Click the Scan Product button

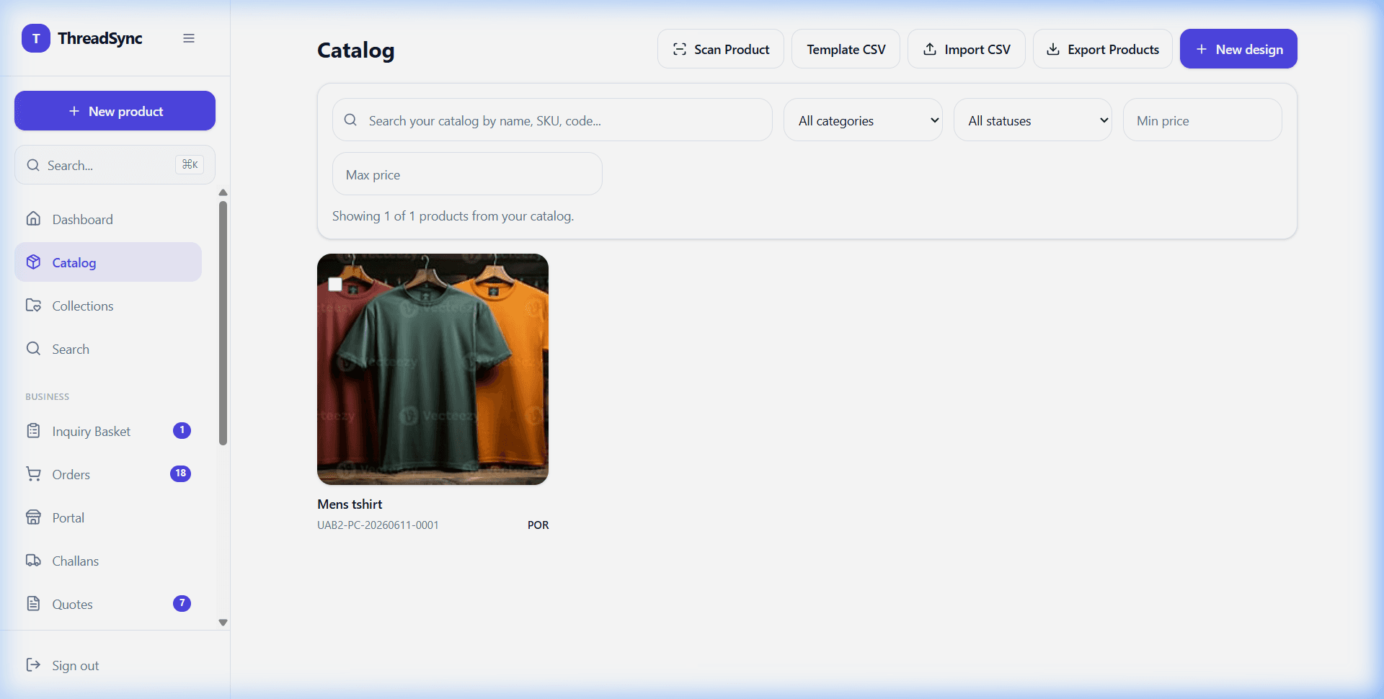721,49
